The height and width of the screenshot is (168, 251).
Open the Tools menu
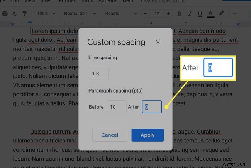click(87, 1)
